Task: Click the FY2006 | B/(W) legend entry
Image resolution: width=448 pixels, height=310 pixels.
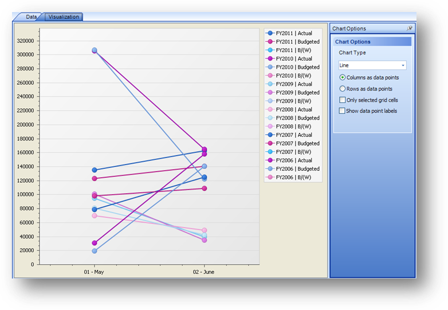Action: (x=289, y=177)
